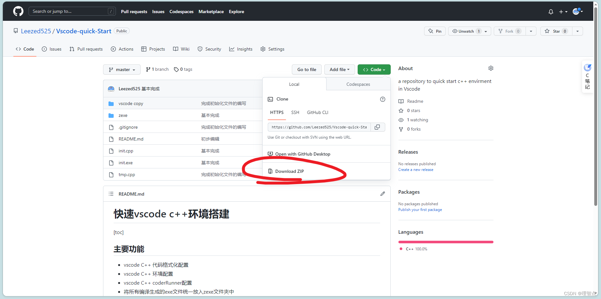Open the Vscode-quick-Start repository link
The image size is (601, 299).
coord(84,31)
